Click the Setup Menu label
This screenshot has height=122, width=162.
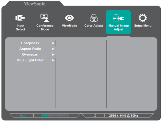tap(143, 26)
